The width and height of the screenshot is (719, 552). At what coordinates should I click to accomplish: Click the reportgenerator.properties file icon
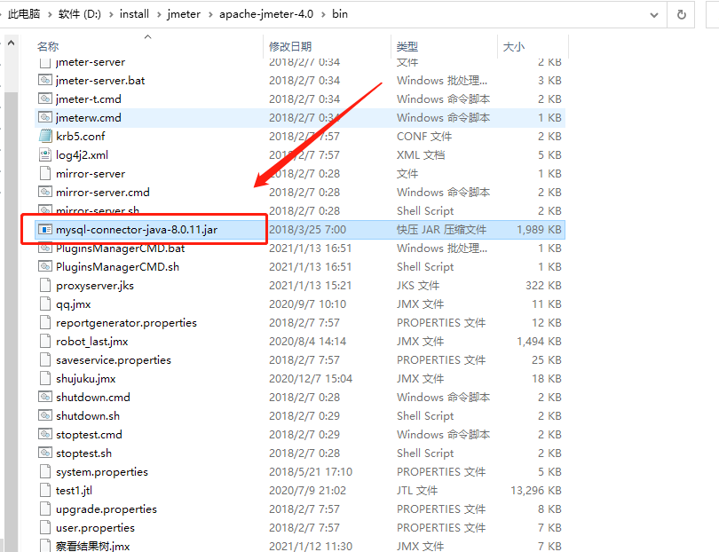[45, 323]
